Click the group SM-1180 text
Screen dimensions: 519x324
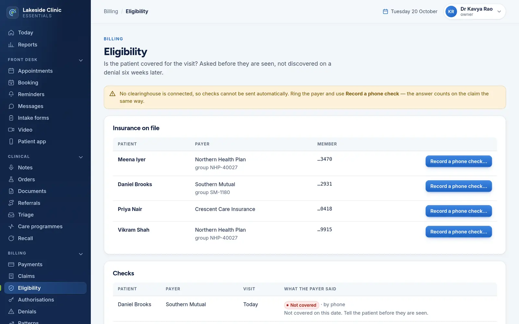tap(212, 192)
